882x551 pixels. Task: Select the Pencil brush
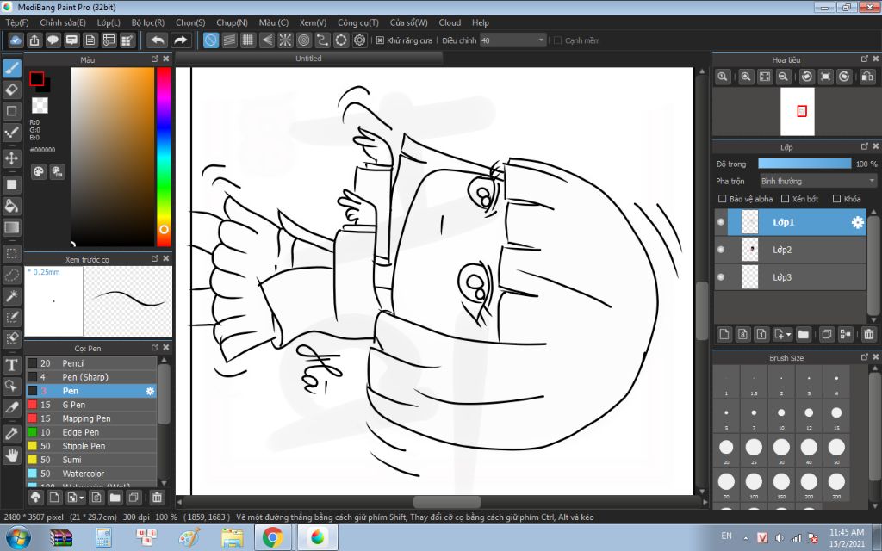[x=91, y=364]
